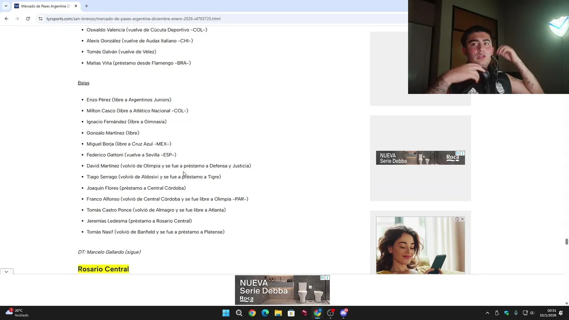
Task: Open the volume control in the tray
Action: (x=532, y=313)
